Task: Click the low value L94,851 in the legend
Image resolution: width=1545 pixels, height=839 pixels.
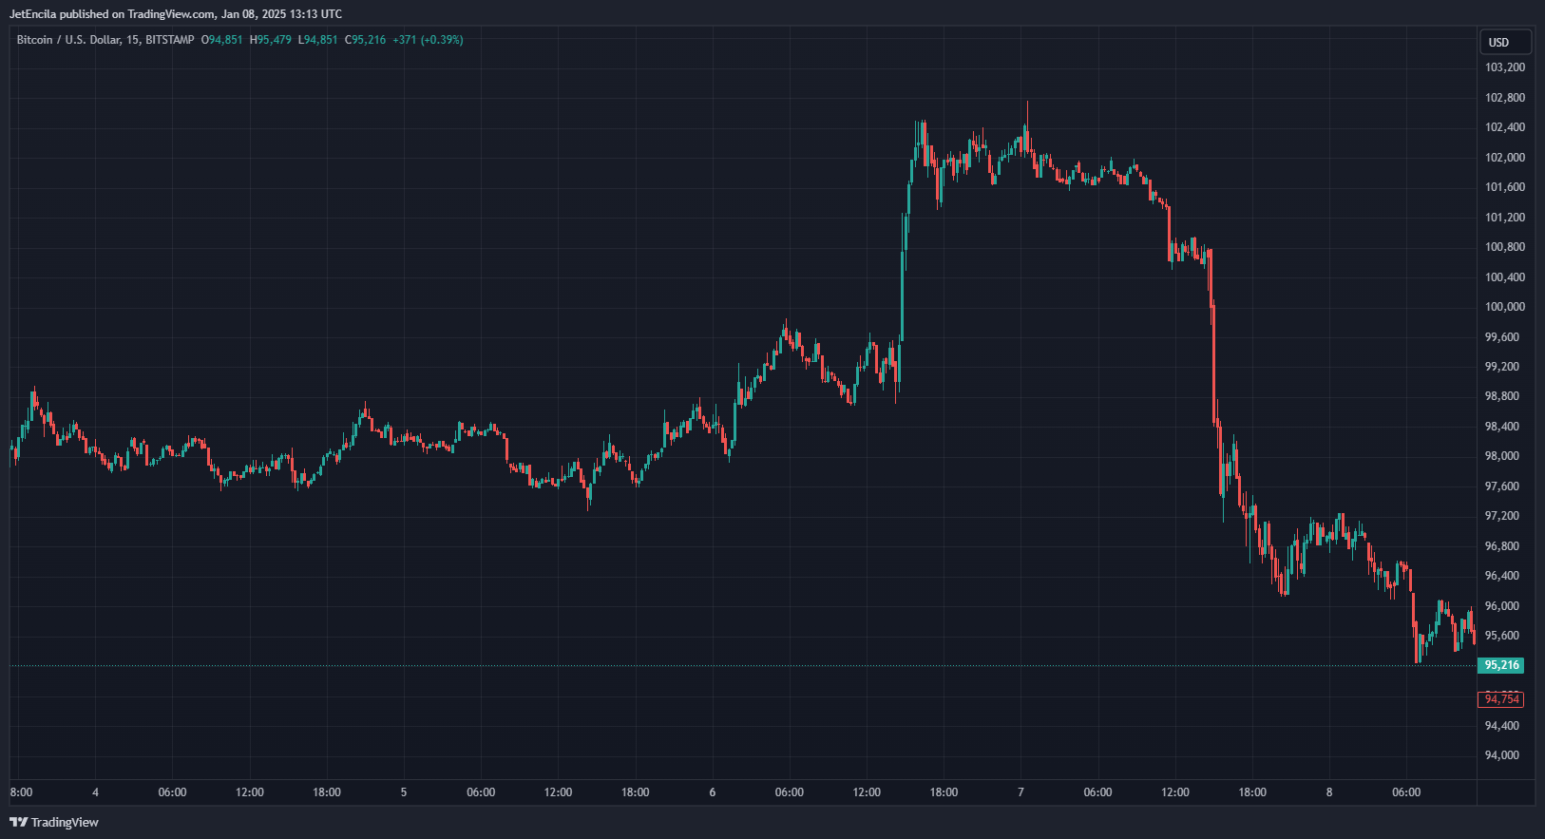Action: (318, 40)
